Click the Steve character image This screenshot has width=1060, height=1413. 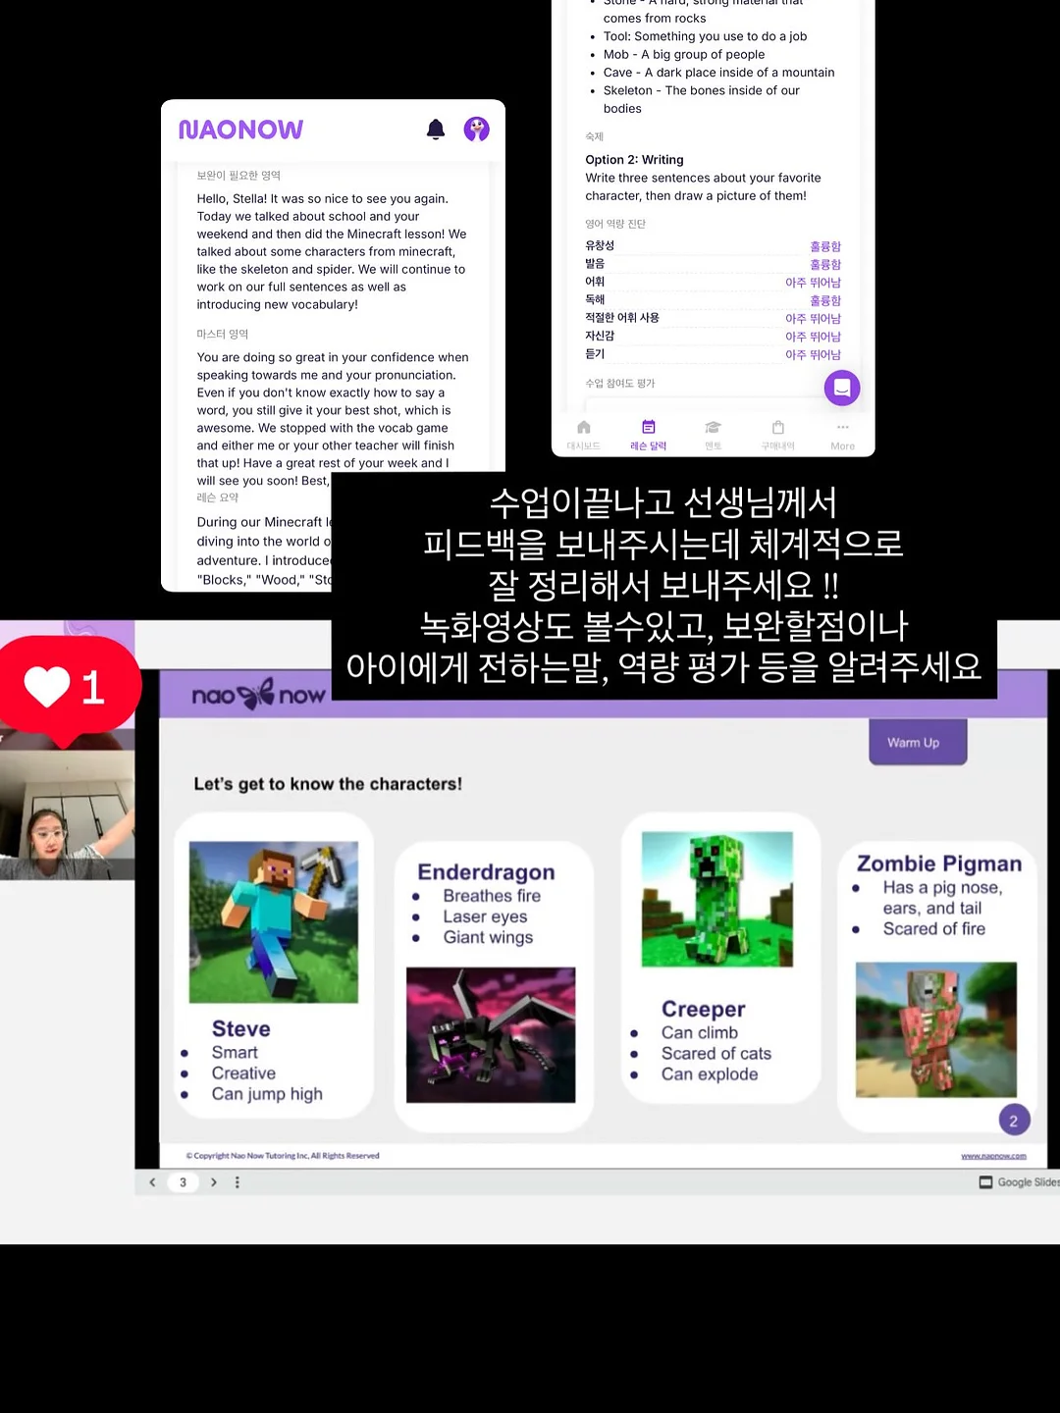pos(274,921)
